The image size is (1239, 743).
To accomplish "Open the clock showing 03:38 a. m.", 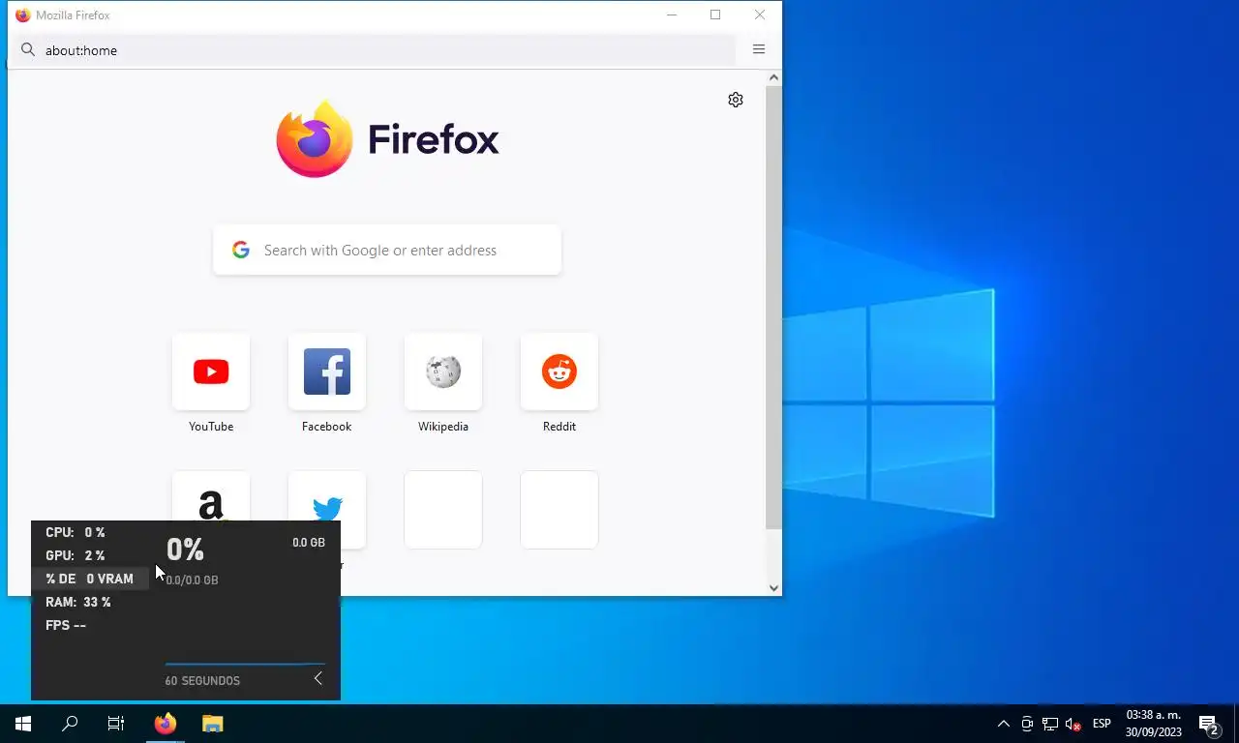I will pos(1154,724).
